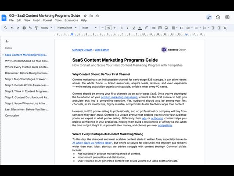Star this document
This screenshot has width=234, height=176.
(x=85, y=16)
